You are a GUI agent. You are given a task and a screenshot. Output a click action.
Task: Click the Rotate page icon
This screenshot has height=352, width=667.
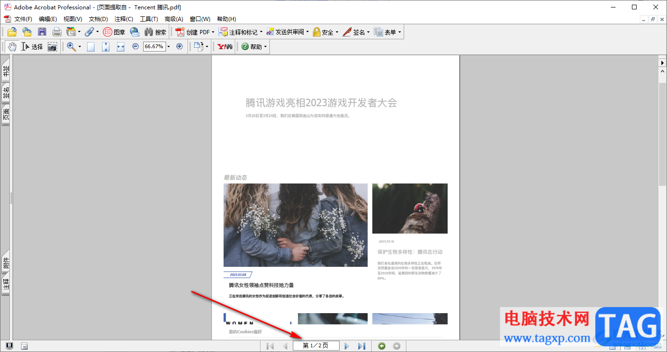click(199, 46)
